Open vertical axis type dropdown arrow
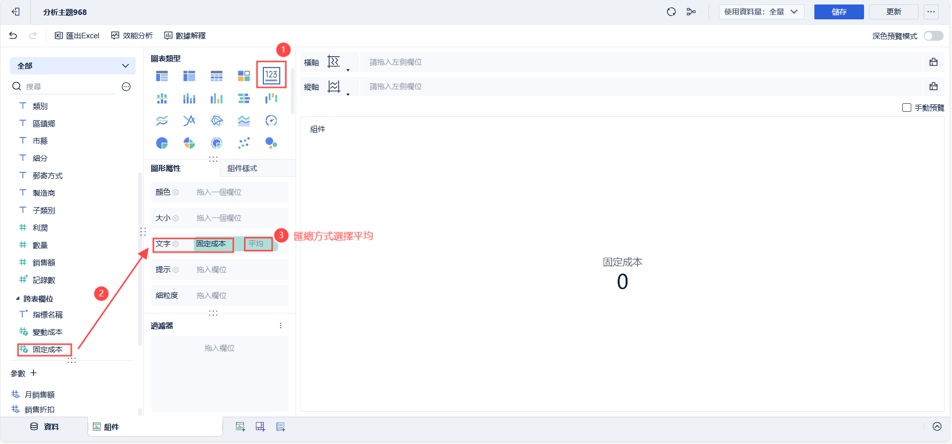Viewport: 952px width, 444px height. tap(348, 94)
